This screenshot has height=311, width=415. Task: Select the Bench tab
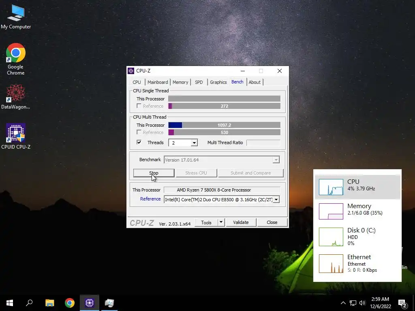pos(237,82)
